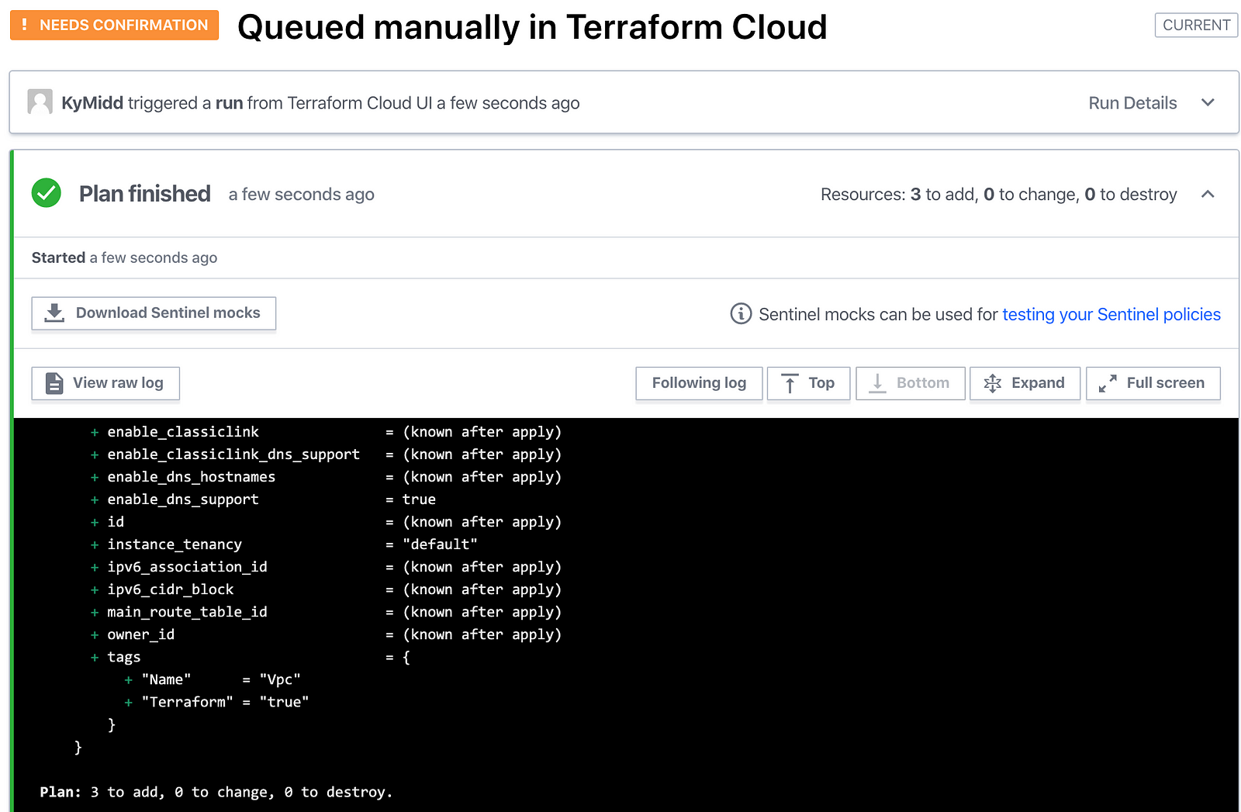Click "Name" = "Vpc" tag line
1241x812 pixels.
(213, 679)
